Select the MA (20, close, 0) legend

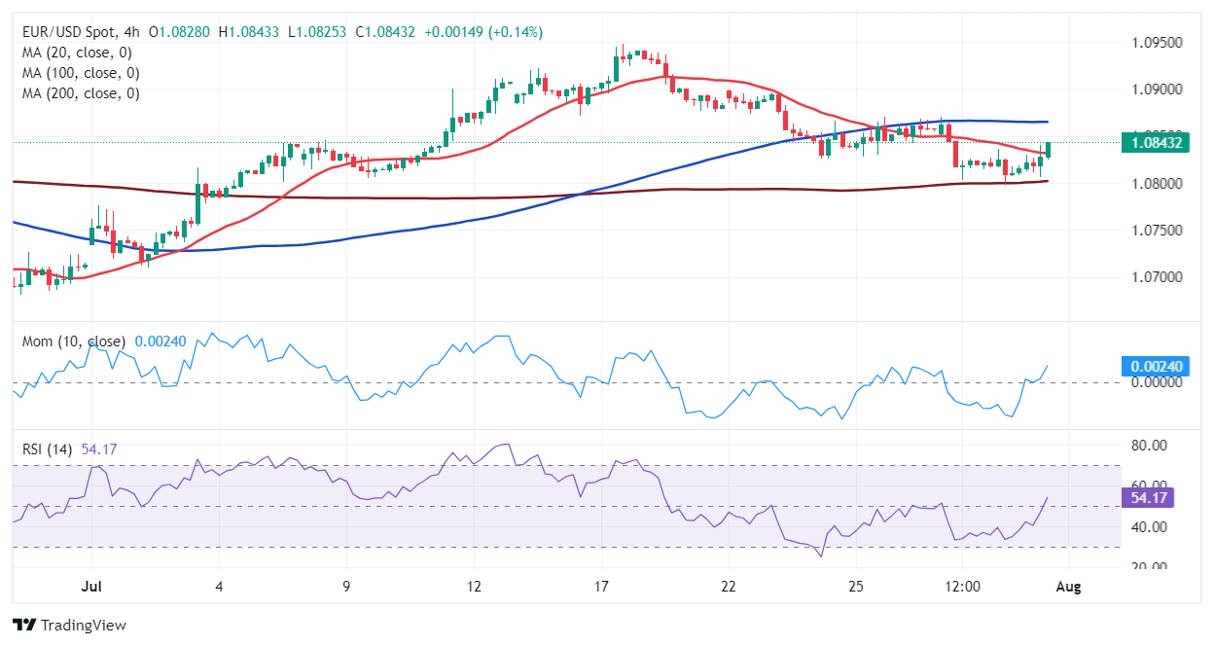click(x=76, y=53)
